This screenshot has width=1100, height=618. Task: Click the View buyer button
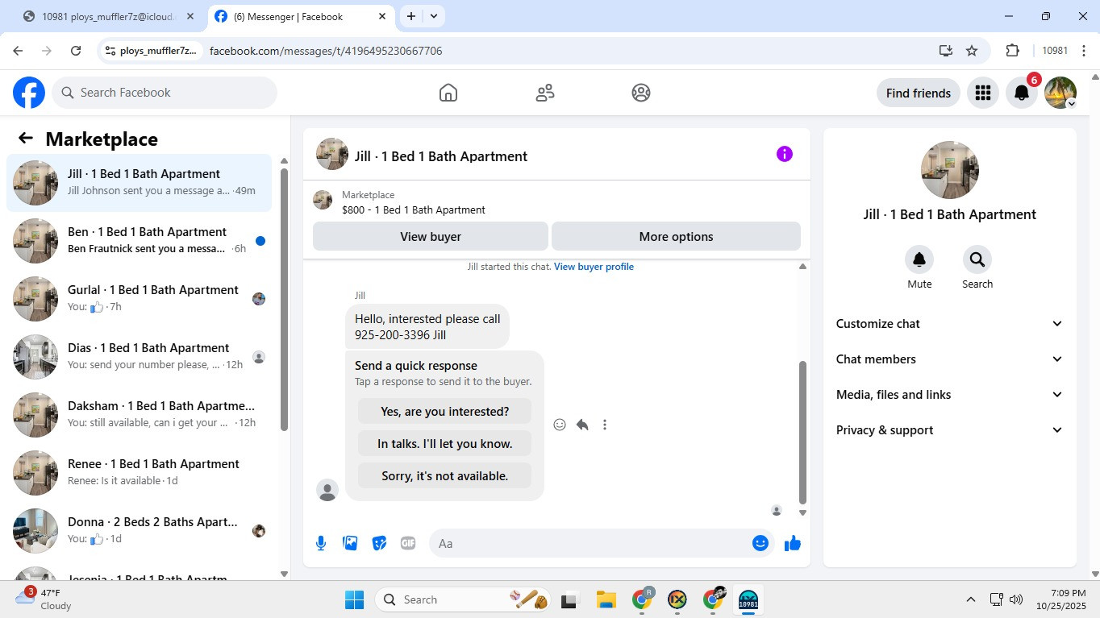431,237
